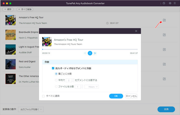Image resolution: width=180 pixels, height=115 pixels.
Task: Click The Other America cover thumbnail
Action: [x=11, y=79]
